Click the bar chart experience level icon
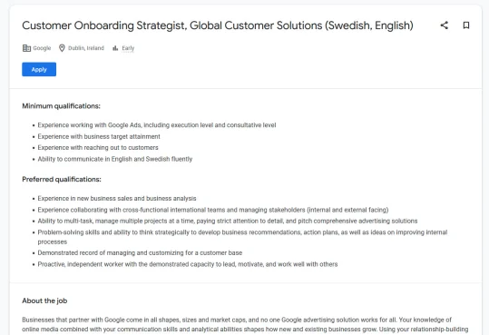The image size is (489, 335). [x=115, y=48]
